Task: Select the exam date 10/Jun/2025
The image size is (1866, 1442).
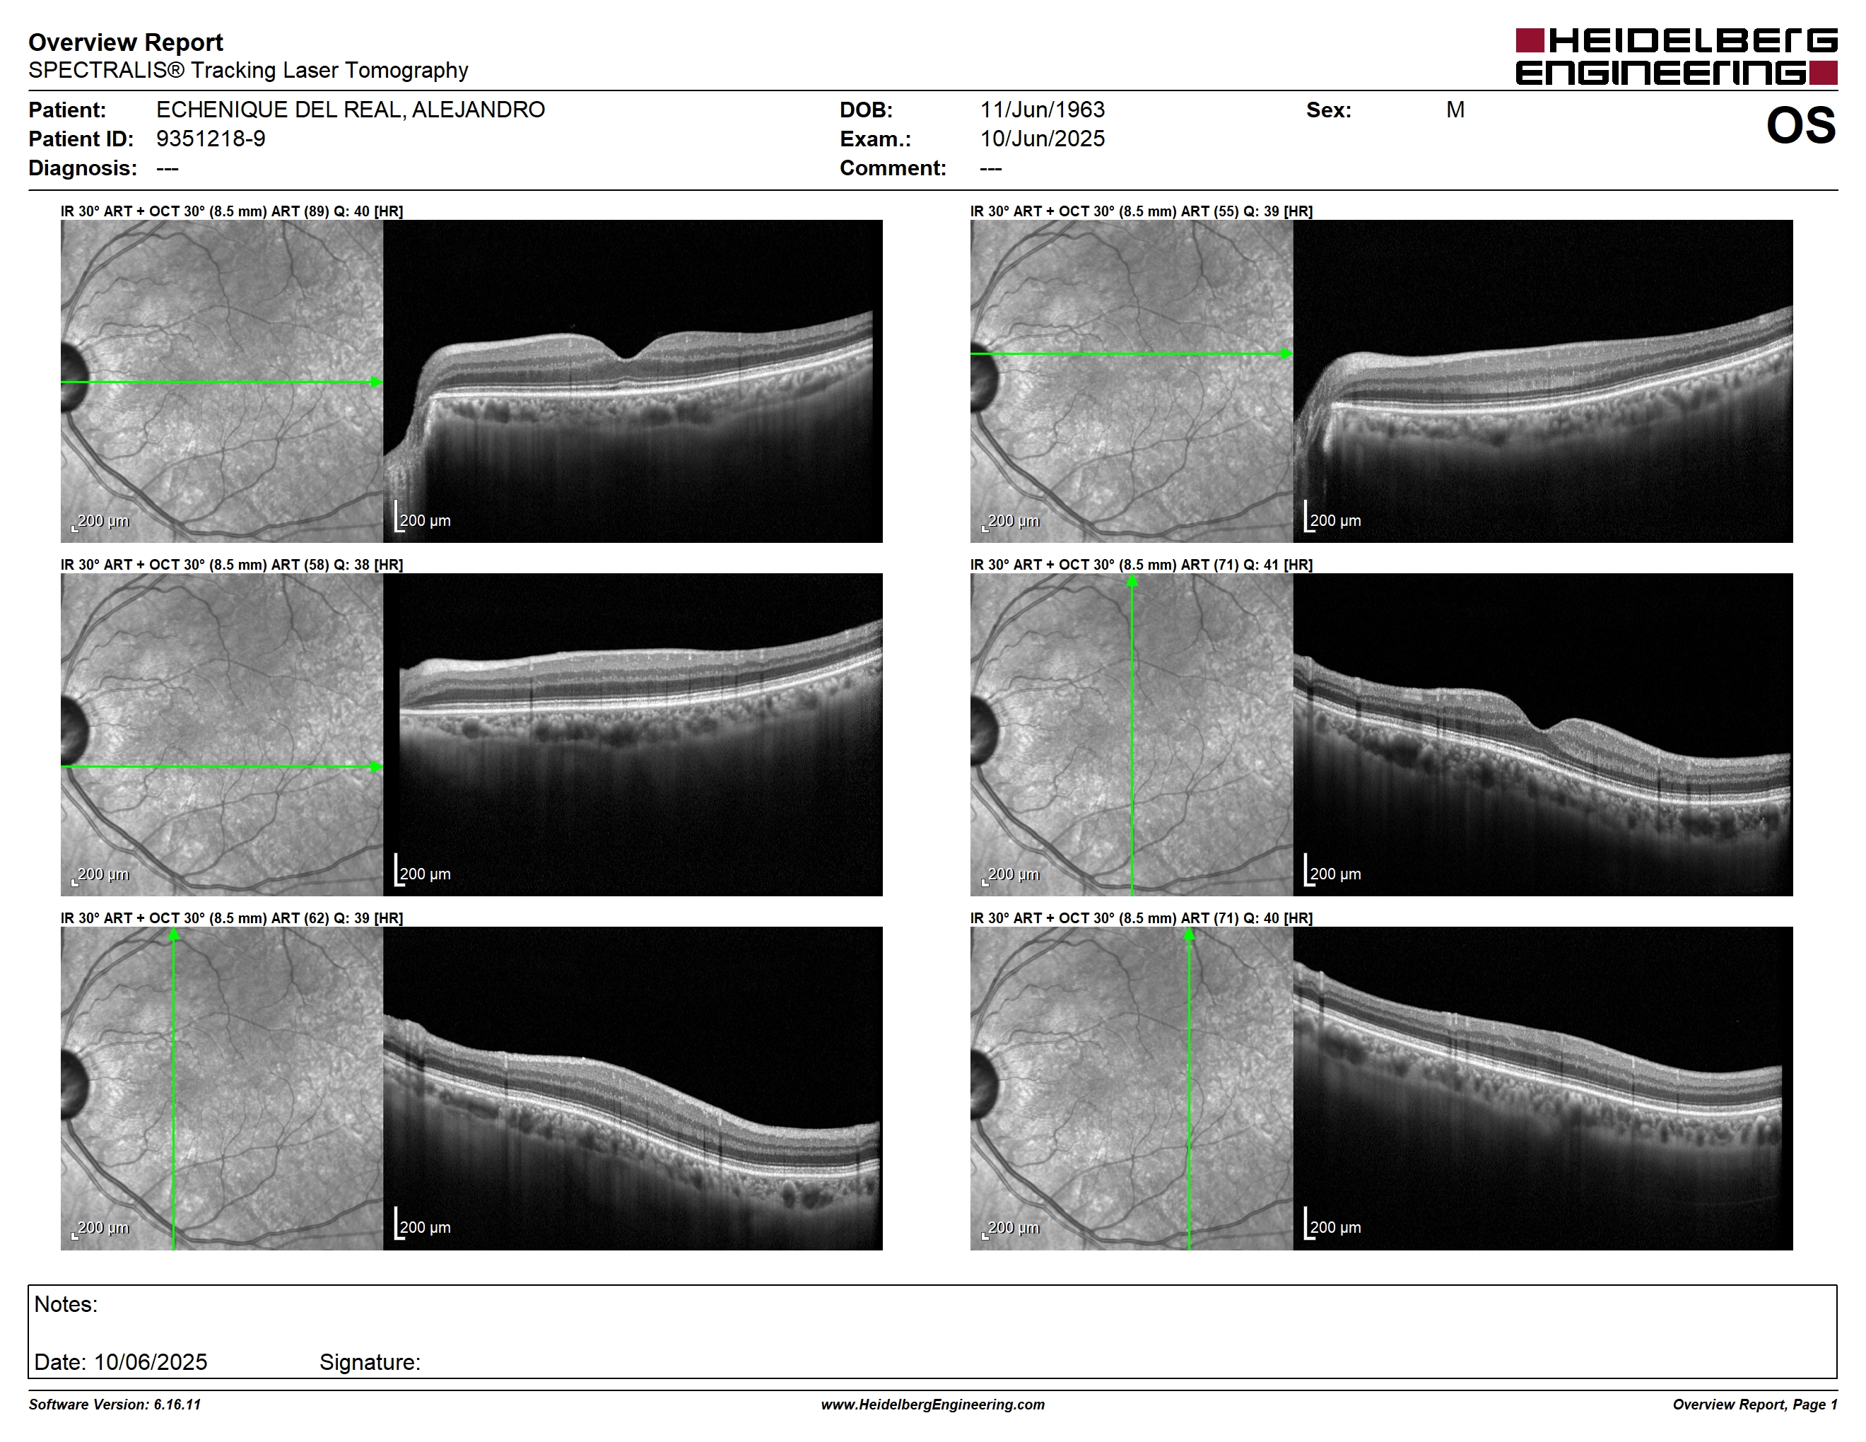Action: click(x=1043, y=139)
